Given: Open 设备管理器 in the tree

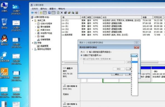Looking at the screenshot, I should coord(45,39).
